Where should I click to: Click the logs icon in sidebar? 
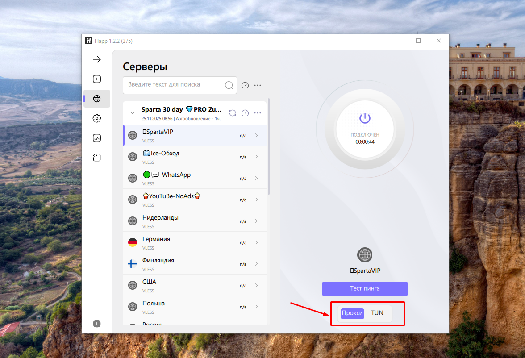pos(97,158)
